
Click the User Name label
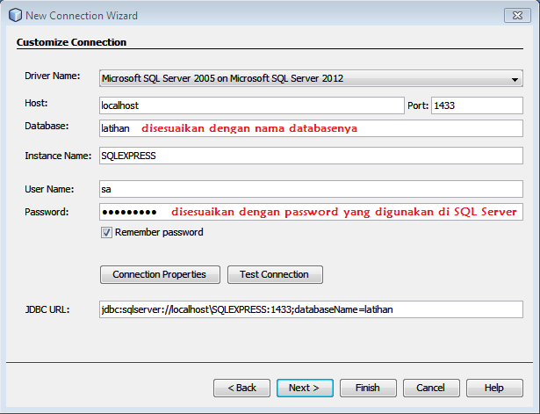[x=49, y=189]
